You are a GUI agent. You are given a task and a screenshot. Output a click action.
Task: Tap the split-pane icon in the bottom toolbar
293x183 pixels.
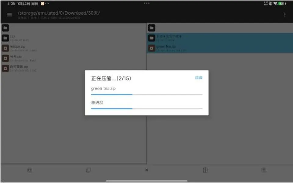(205, 170)
